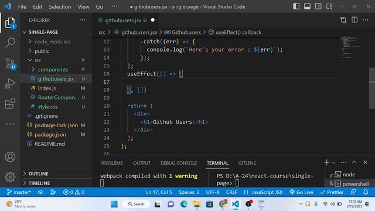Close the terminal panel

point(365,162)
